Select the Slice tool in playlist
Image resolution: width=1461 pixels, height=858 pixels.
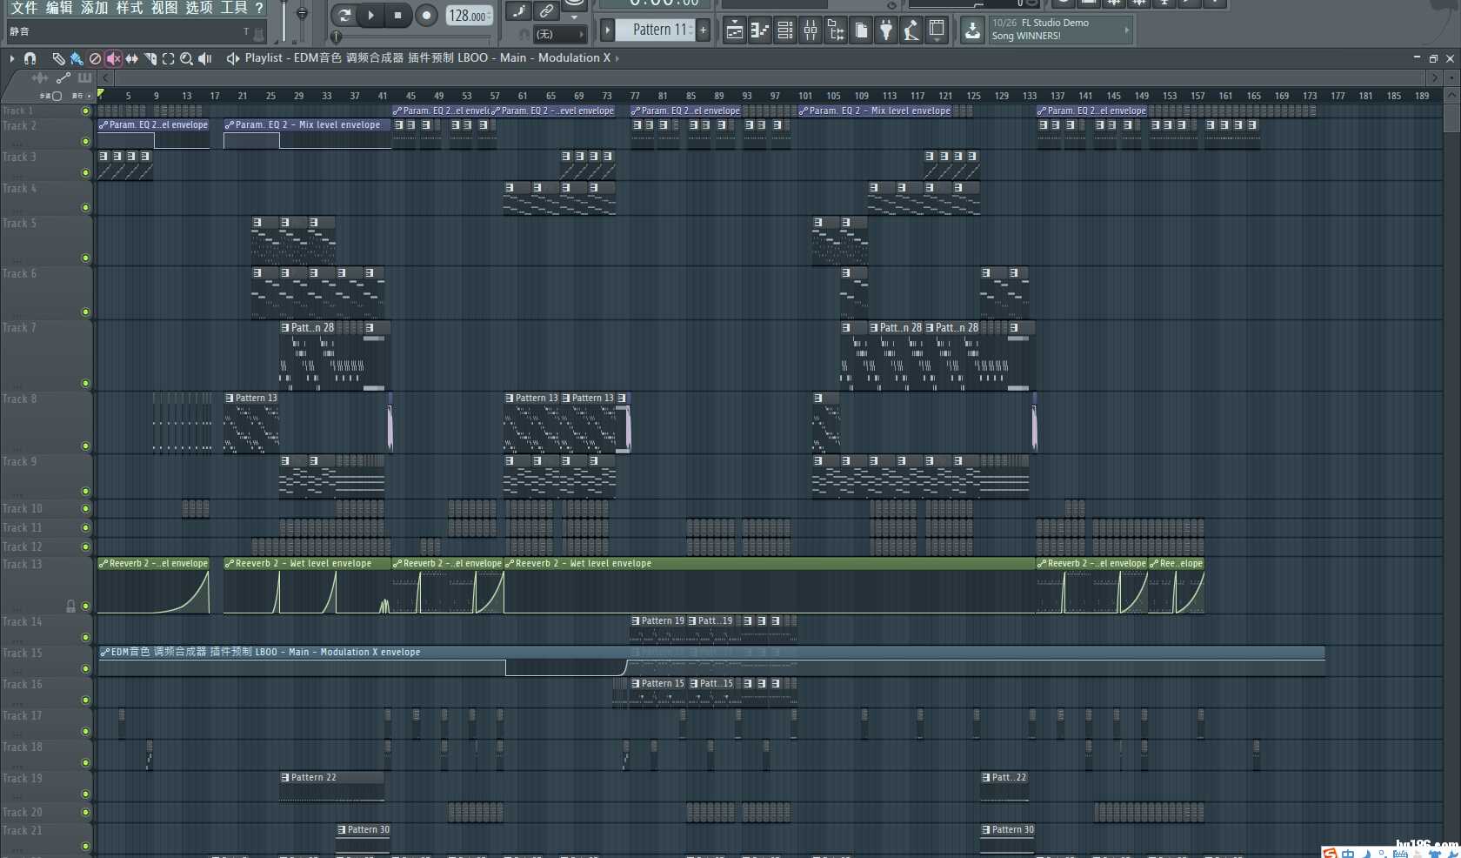click(150, 58)
